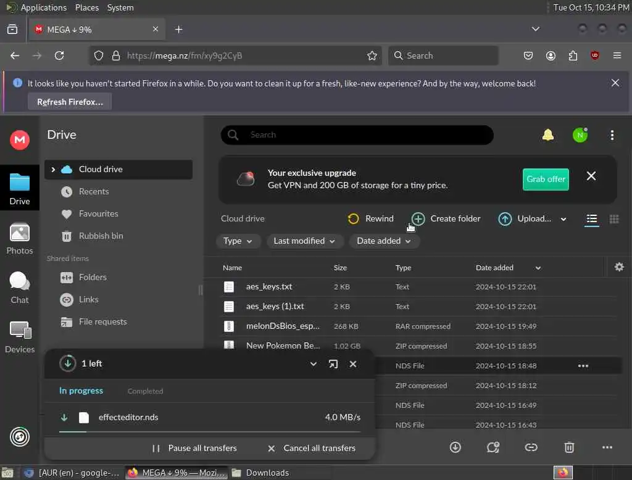The height and width of the screenshot is (480, 632).
Task: Close the transfers panel
Action: [x=352, y=364]
